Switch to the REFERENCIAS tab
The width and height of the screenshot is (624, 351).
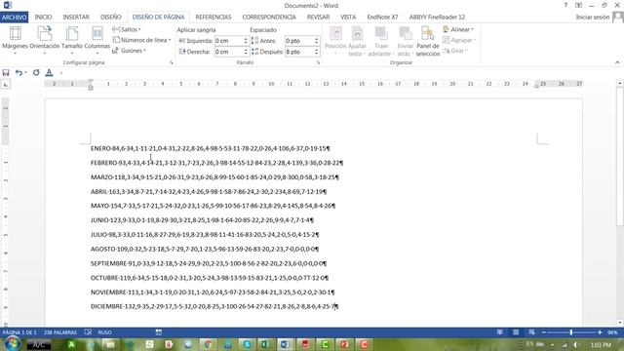click(x=214, y=18)
